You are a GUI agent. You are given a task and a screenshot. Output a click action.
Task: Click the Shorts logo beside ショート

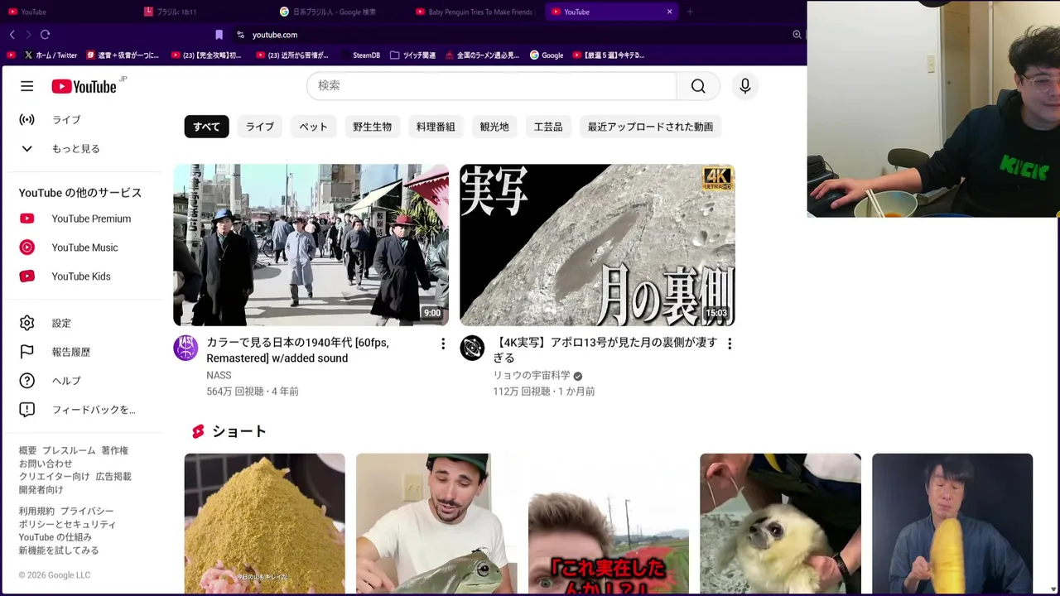[198, 431]
